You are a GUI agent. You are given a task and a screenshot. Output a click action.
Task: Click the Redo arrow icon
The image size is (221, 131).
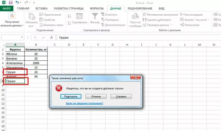pyautogui.click(x=26, y=2)
